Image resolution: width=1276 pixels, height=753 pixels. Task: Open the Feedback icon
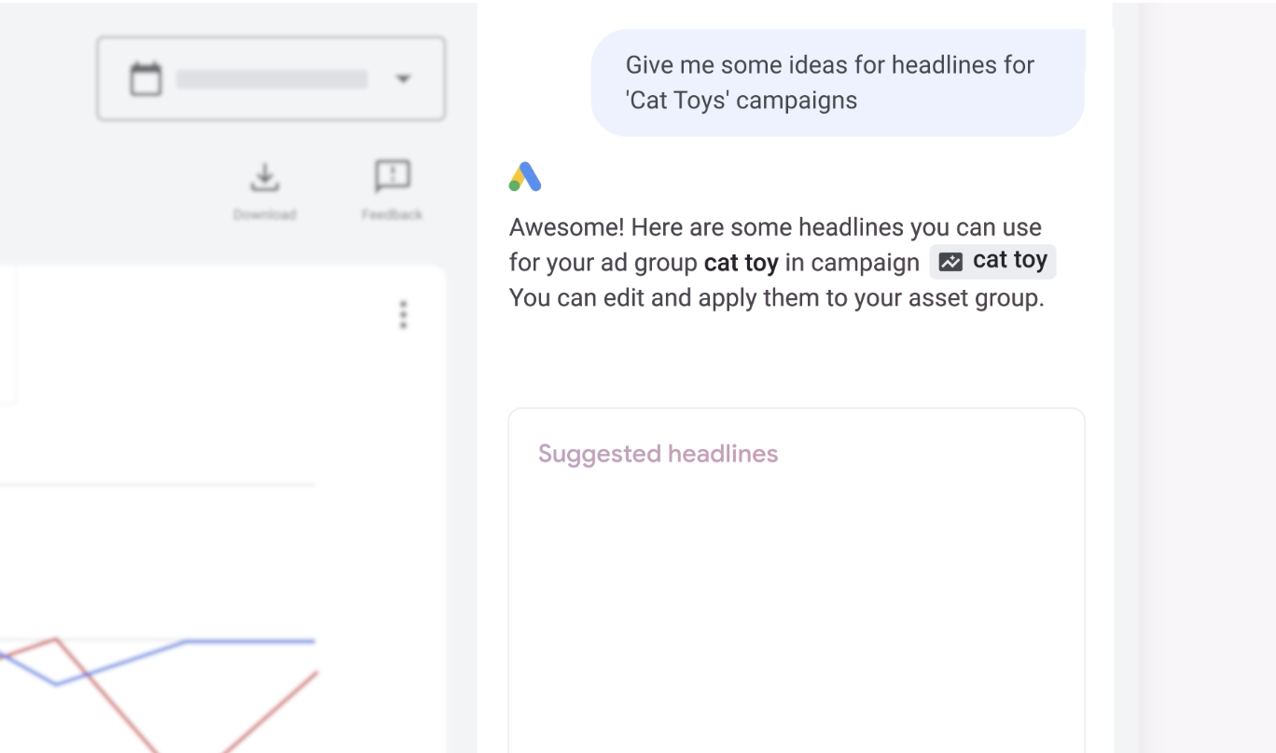tap(392, 177)
